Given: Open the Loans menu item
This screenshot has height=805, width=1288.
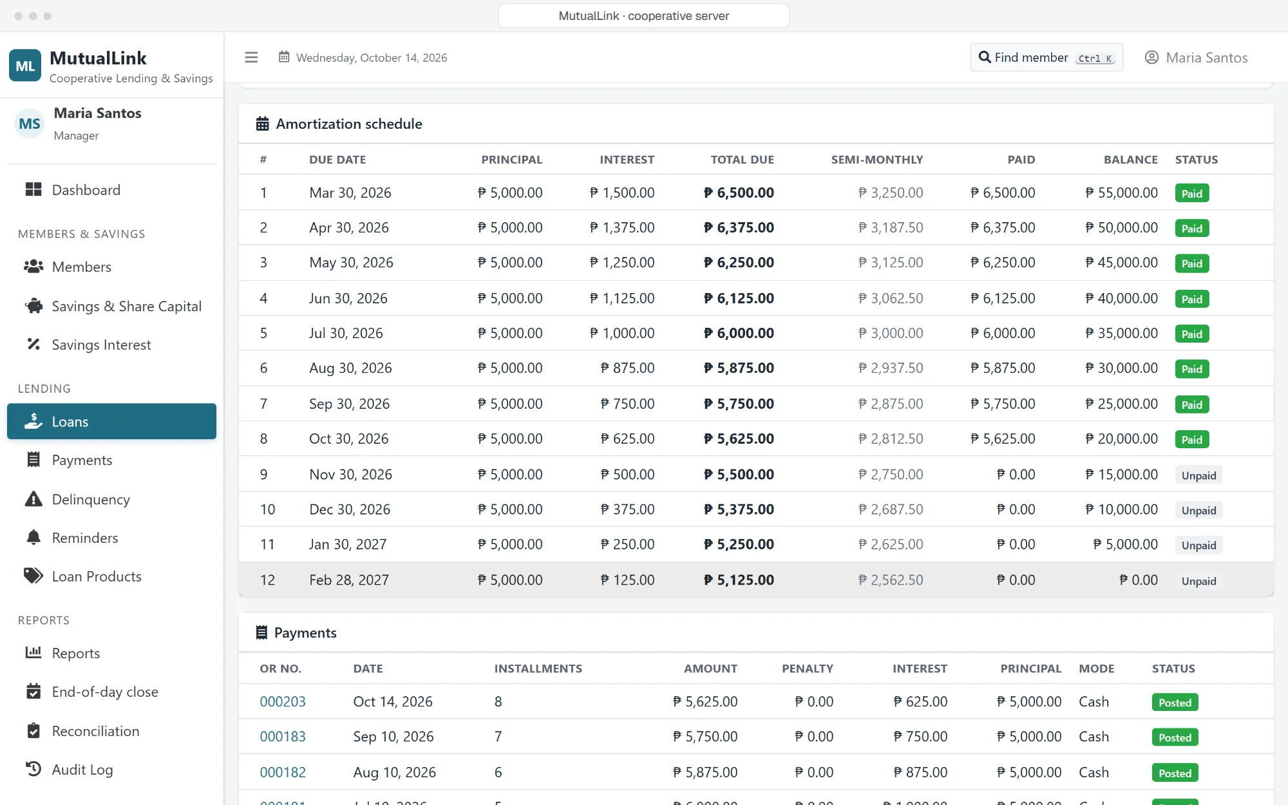Looking at the screenshot, I should (x=111, y=421).
